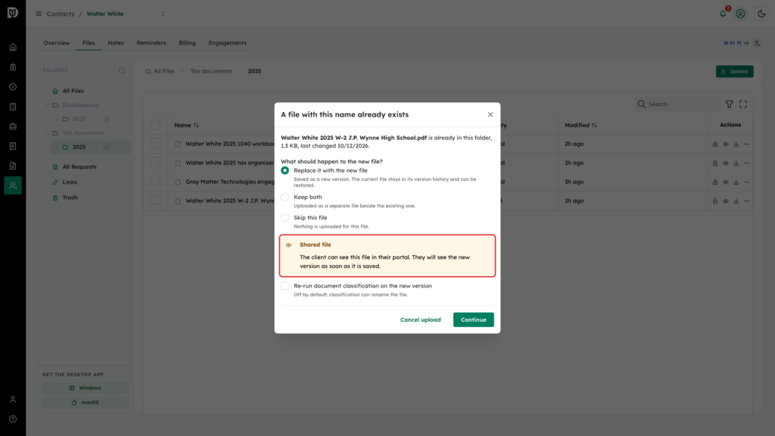This screenshot has width=775, height=436.
Task: Click the download icon in the W-2 J.P. Wynne row
Action: tap(736, 201)
